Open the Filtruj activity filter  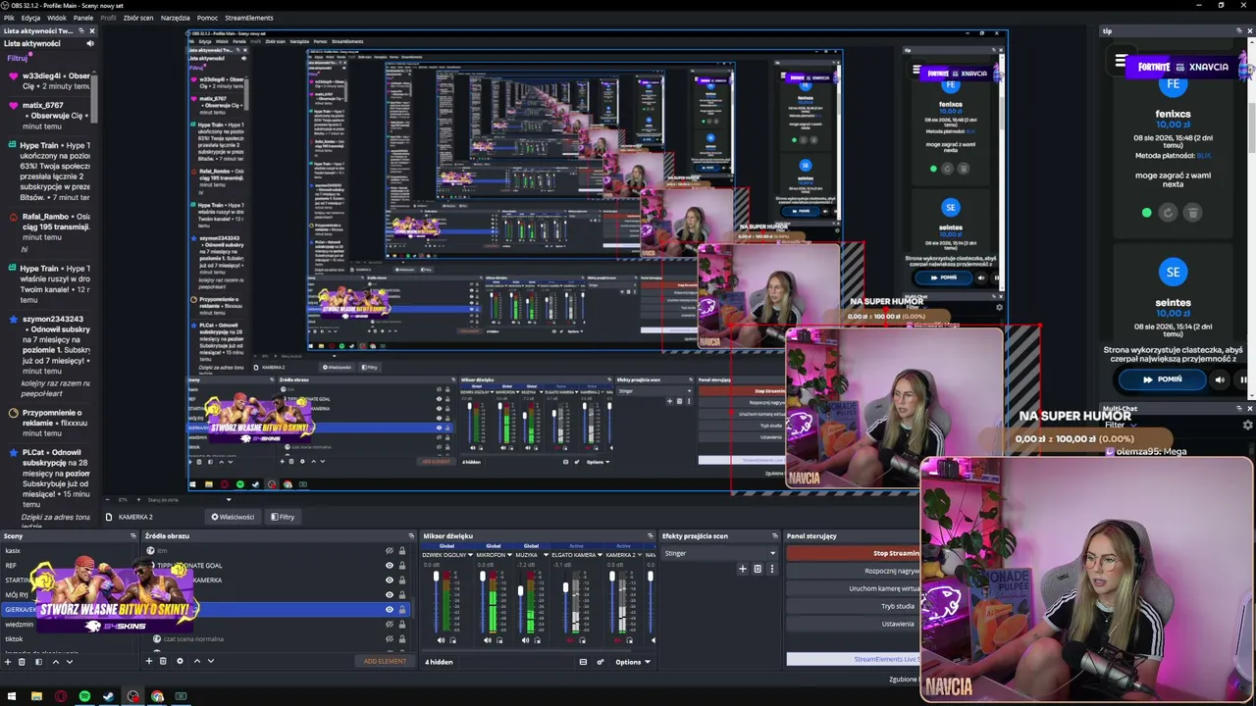click(18, 58)
